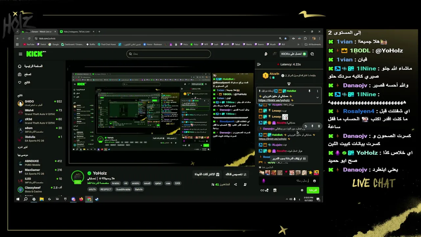Switch to the Holz Linktree browser tab

pyautogui.click(x=77, y=32)
